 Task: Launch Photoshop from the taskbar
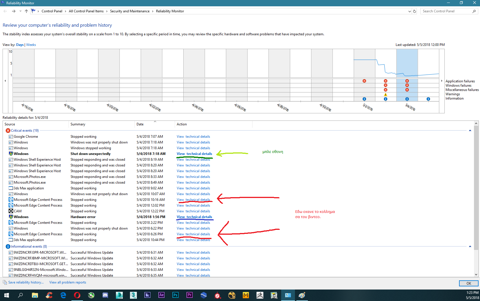(x=176, y=295)
